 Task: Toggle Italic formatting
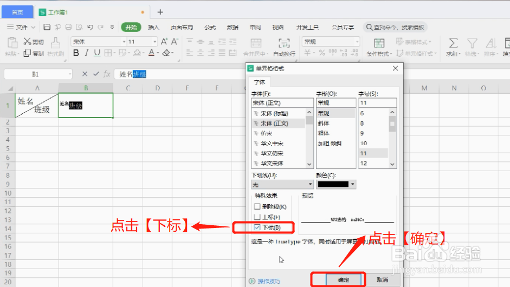(x=87, y=53)
